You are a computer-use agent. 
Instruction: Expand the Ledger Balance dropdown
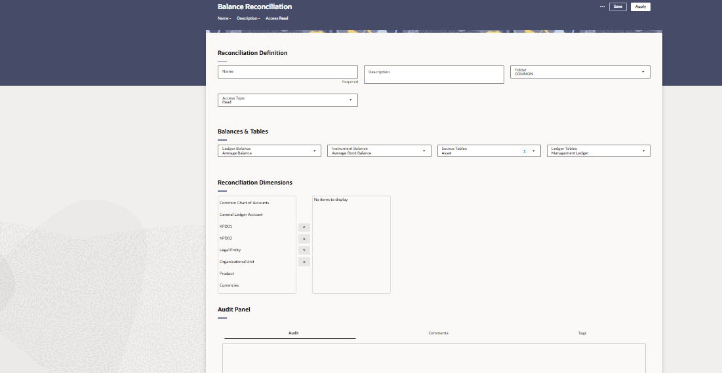click(269, 151)
